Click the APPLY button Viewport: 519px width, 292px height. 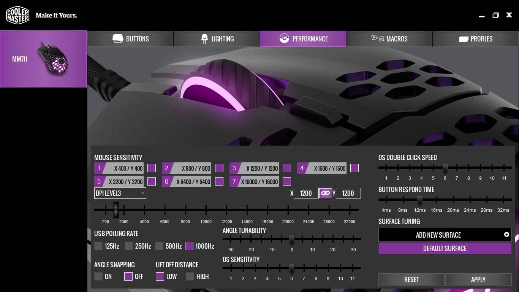pyautogui.click(x=478, y=279)
